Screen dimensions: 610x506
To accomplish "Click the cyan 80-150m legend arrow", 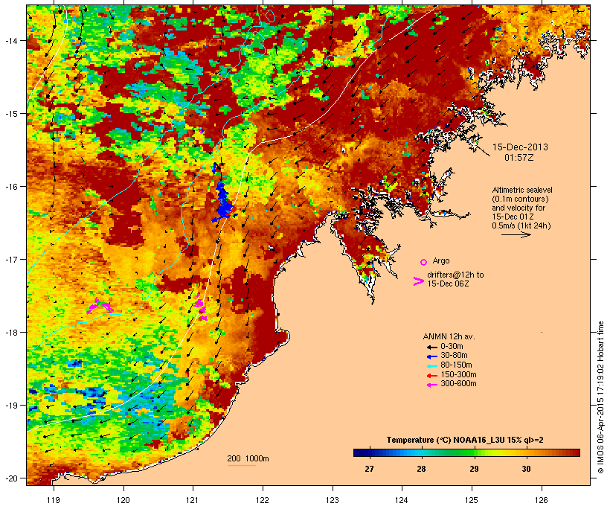I will click(x=432, y=366).
